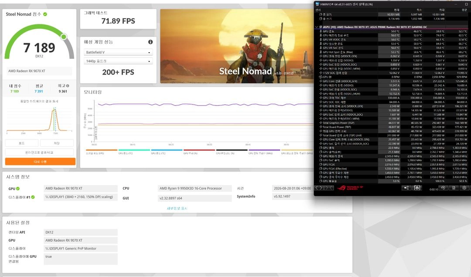Maximize the HWiNFO sensor window

[x=467, y=4]
